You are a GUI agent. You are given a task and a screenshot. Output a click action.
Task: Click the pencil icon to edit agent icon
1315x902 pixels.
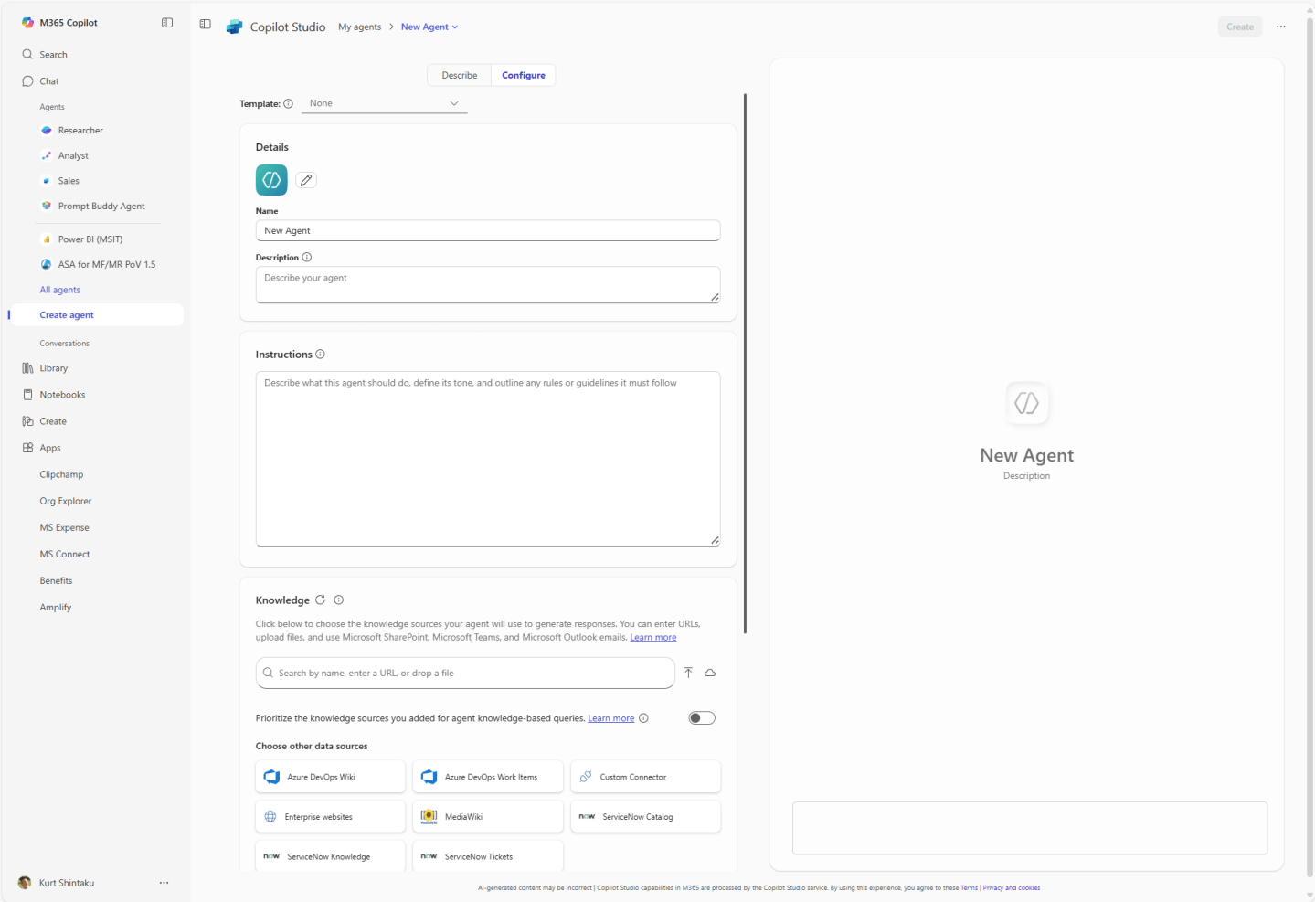tap(305, 180)
